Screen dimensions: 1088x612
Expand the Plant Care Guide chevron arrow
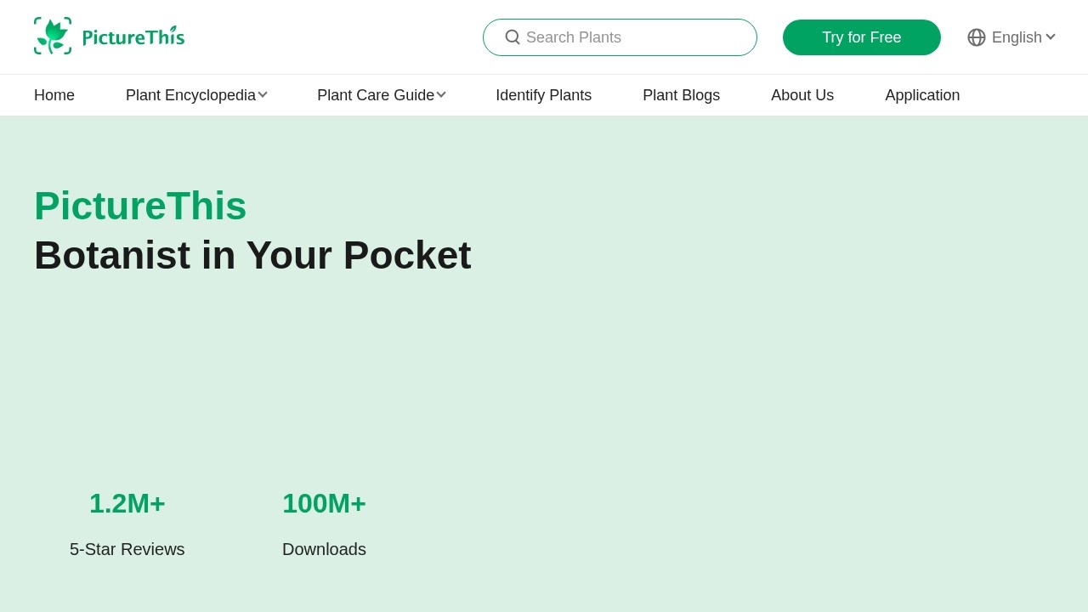(x=441, y=95)
